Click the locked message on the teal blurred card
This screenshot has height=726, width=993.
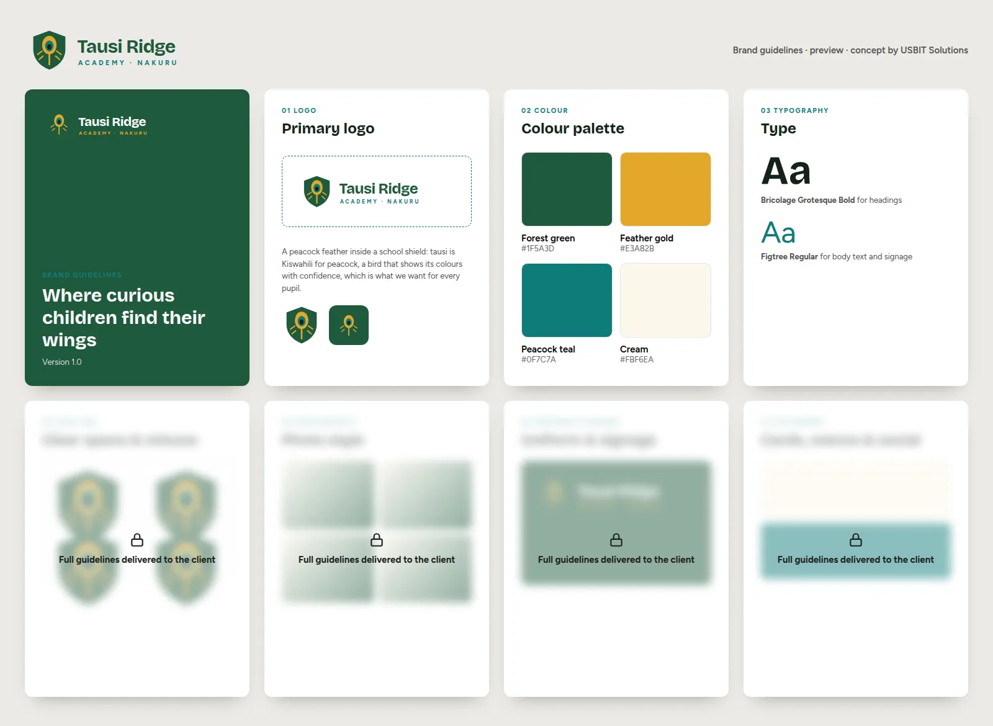coord(856,560)
